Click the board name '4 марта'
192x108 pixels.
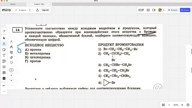point(22,10)
